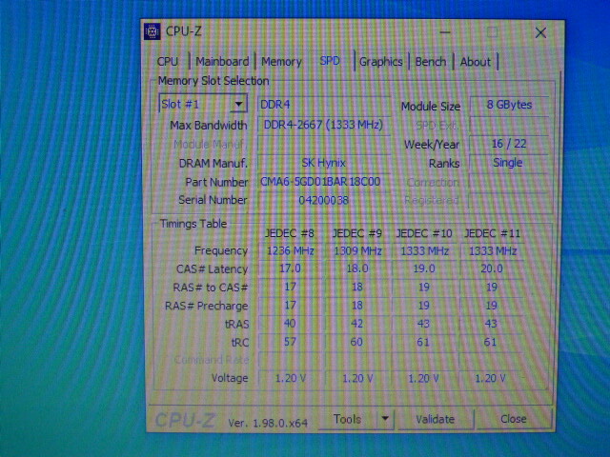This screenshot has width=610, height=457.
Task: Click the JEDEC #11 column header
Action: [x=492, y=233]
